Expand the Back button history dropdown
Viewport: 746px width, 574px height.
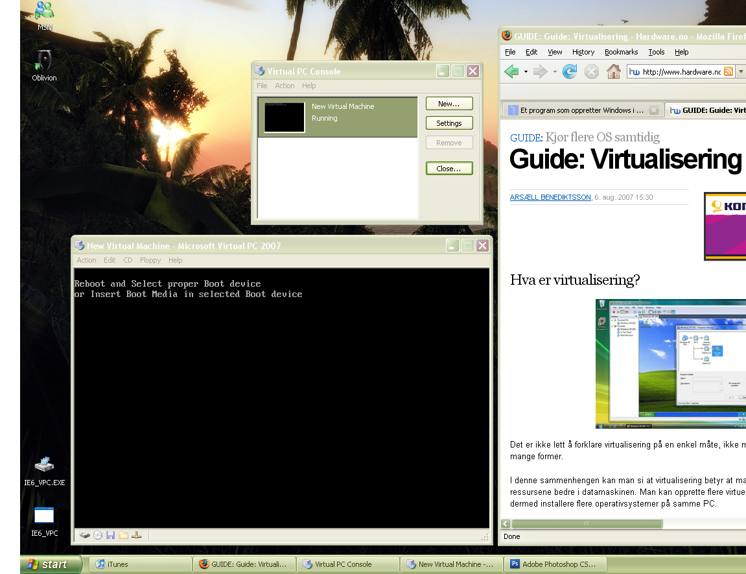[x=526, y=72]
